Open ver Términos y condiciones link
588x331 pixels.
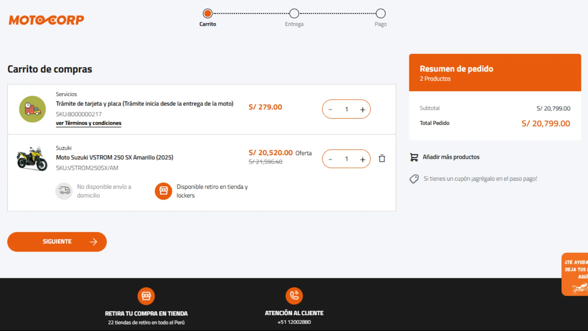[x=89, y=123]
